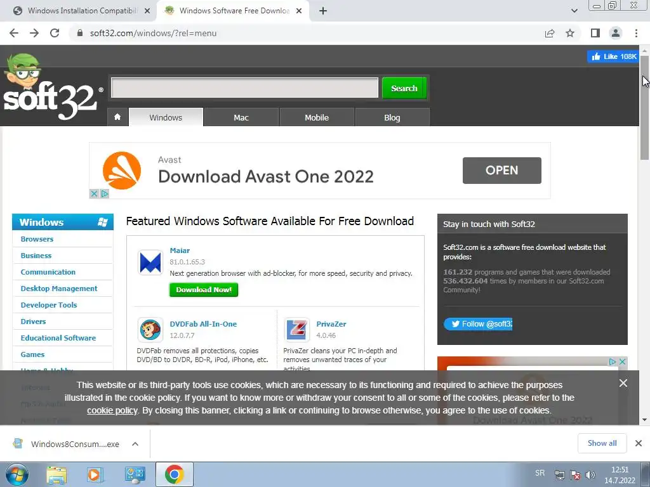This screenshot has width=650, height=487.
Task: Click Follow @soft32 Twitter button
Action: [478, 324]
